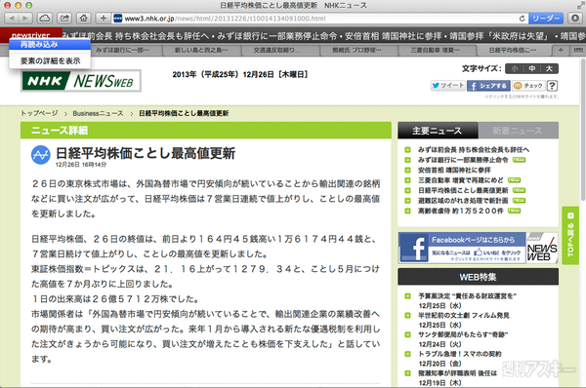Image resolution: width=586 pixels, height=388 pixels.
Task: Open the Home page icon
Action: pyautogui.click(x=84, y=18)
